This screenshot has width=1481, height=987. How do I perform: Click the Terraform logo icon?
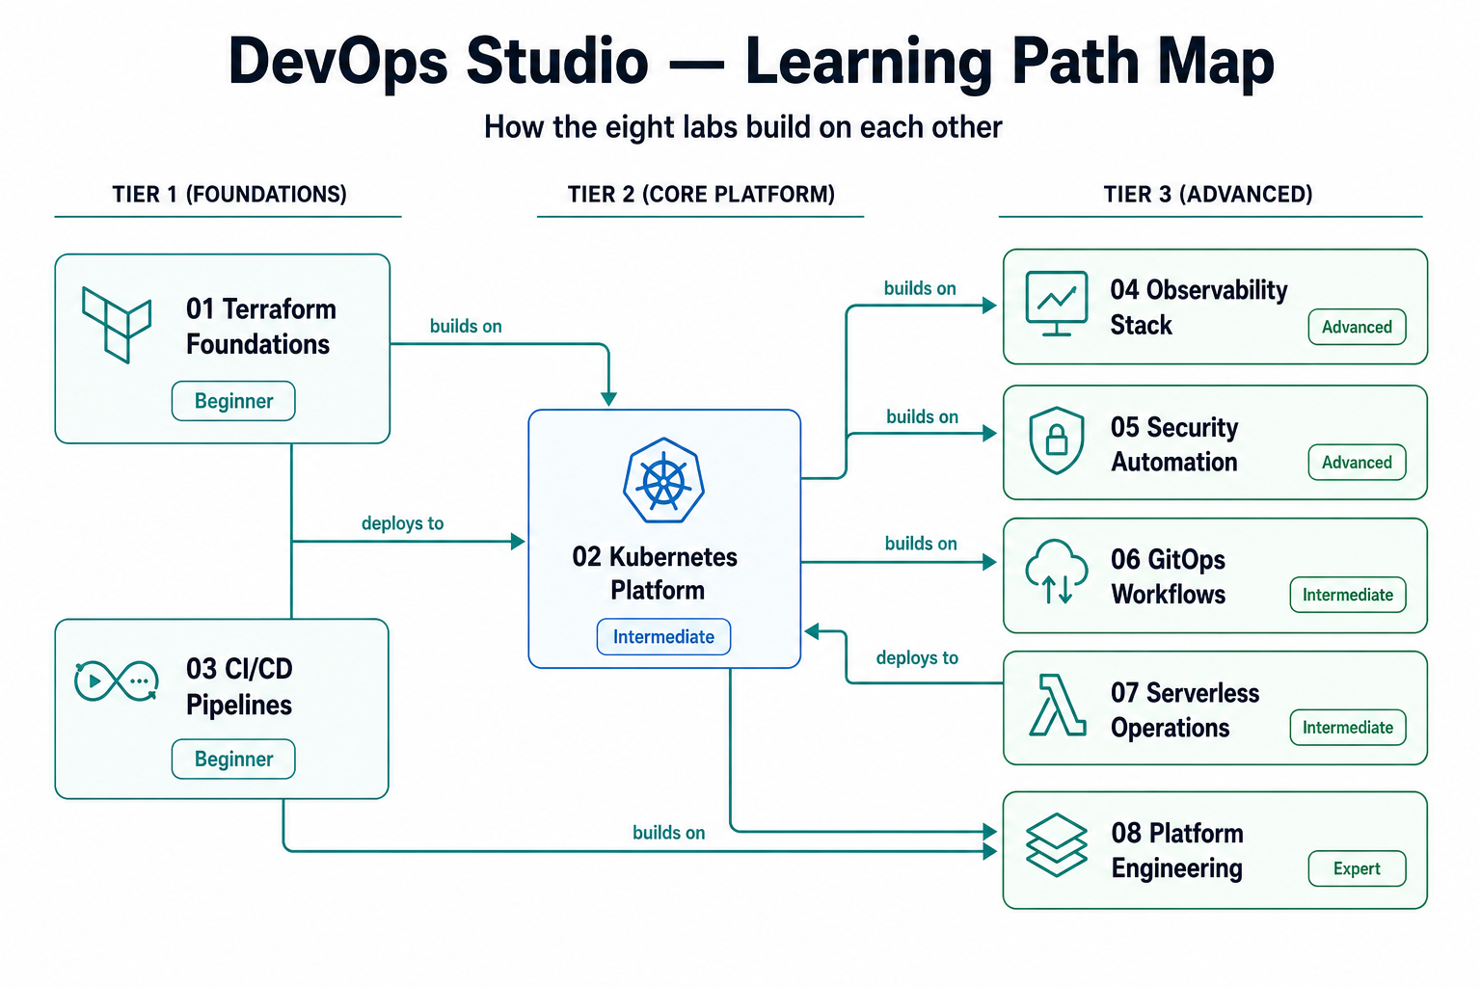tap(117, 325)
